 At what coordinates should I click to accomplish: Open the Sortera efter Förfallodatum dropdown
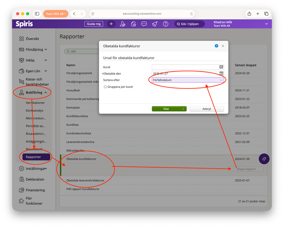(188, 80)
